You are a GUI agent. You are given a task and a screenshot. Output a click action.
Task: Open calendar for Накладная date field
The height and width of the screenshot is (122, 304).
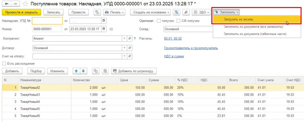point(104,20)
